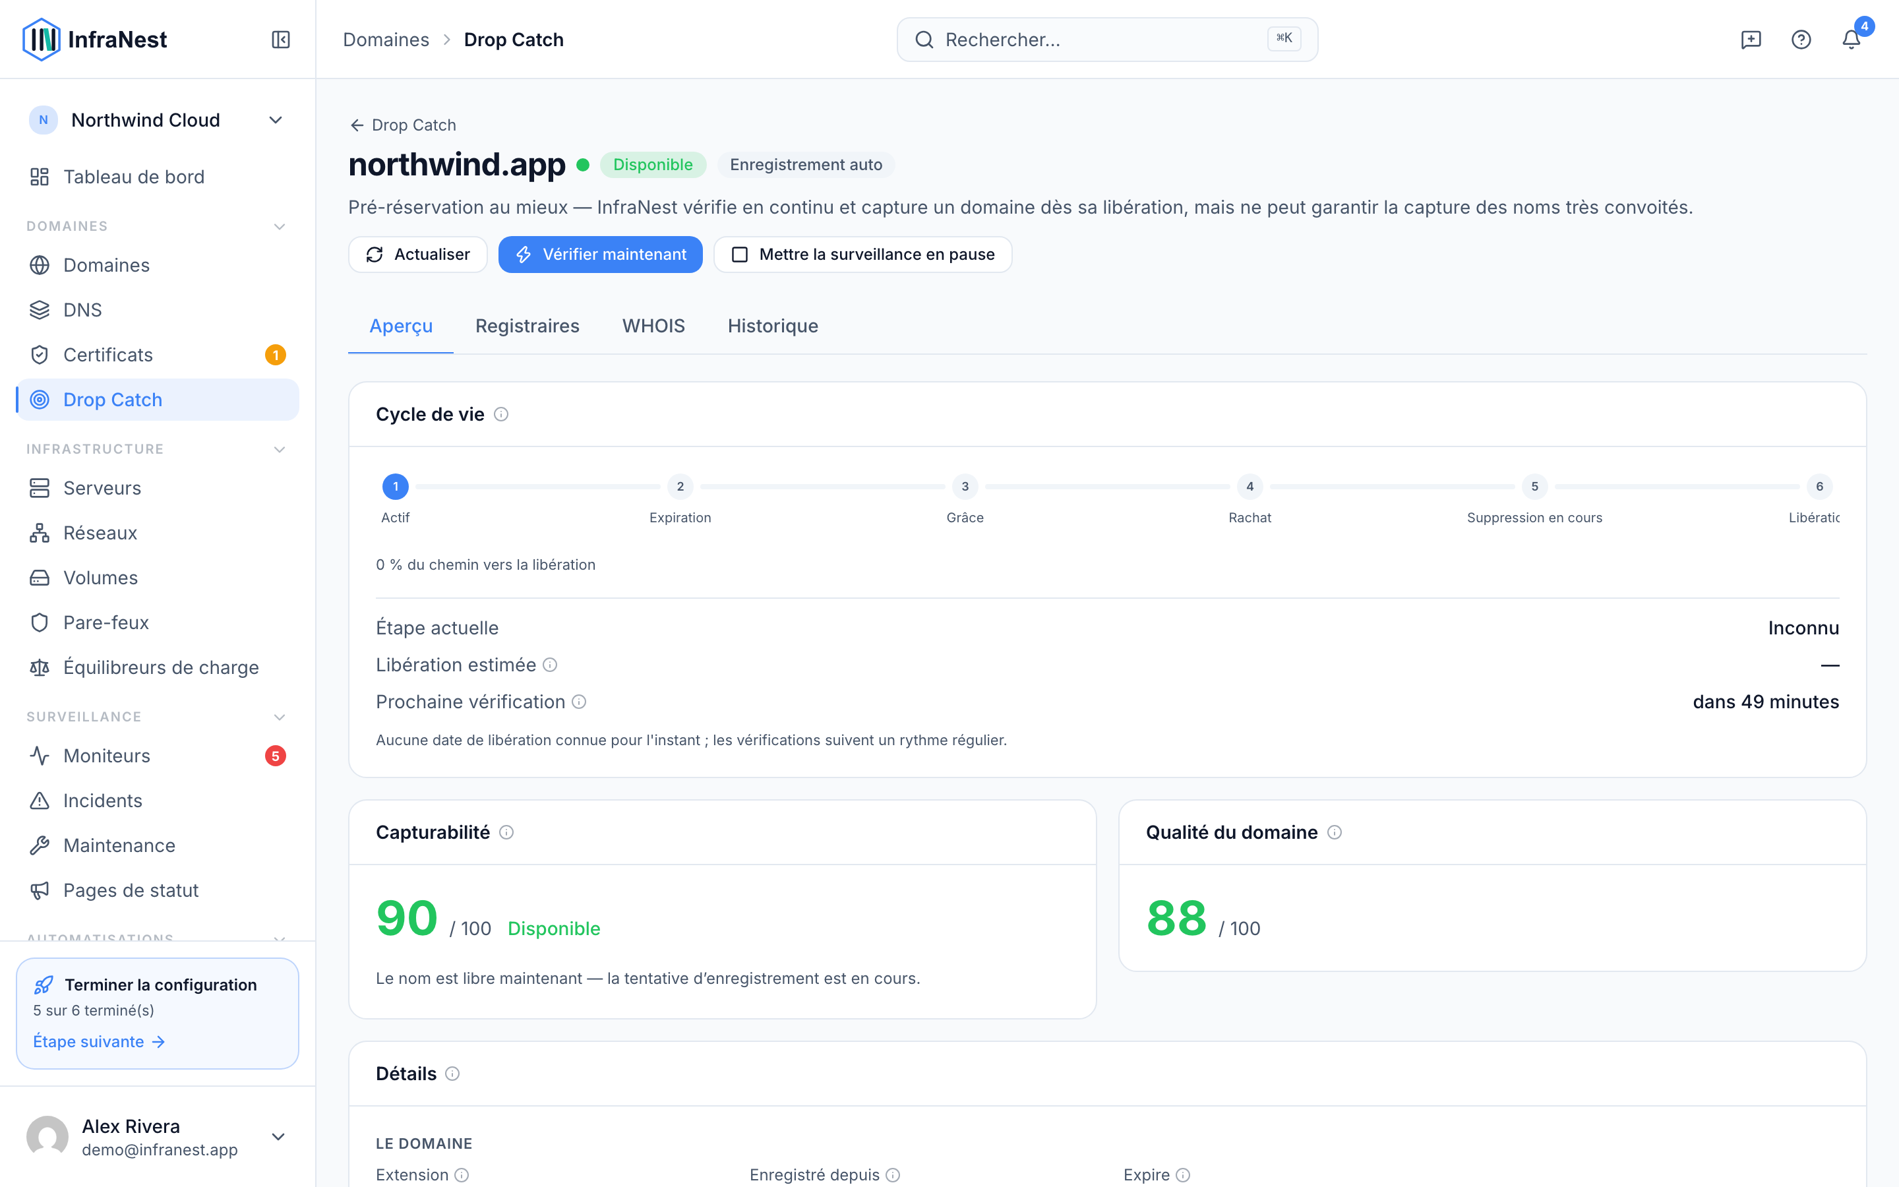Click the rocket icon in configuration card
Viewport: 1899px width, 1187px height.
44,985
